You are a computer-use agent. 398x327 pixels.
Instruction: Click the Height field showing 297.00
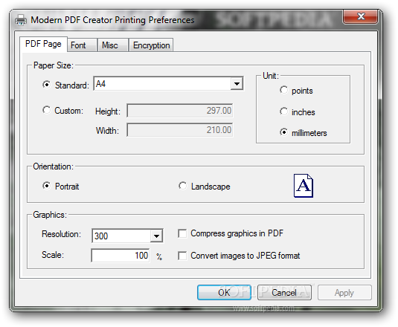(180, 111)
